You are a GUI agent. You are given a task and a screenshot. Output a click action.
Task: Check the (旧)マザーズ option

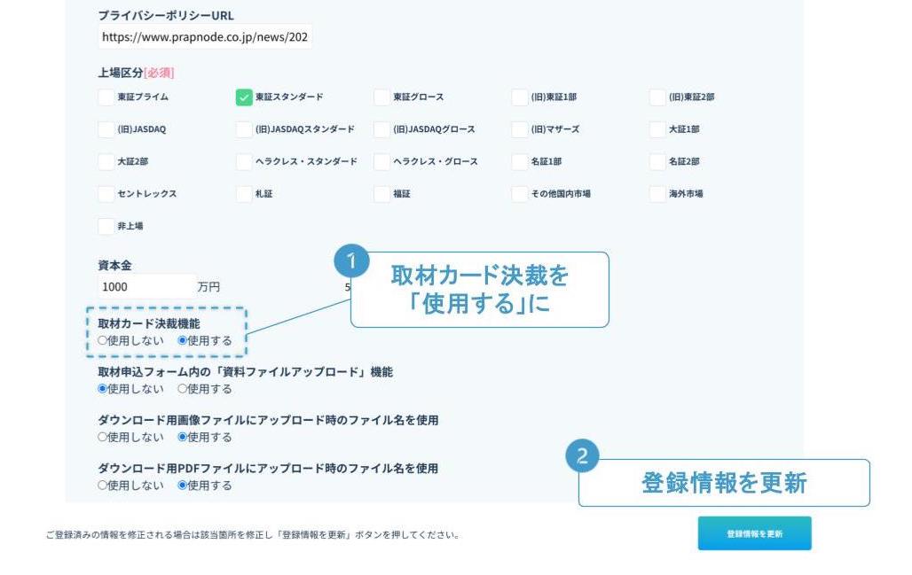pos(520,129)
